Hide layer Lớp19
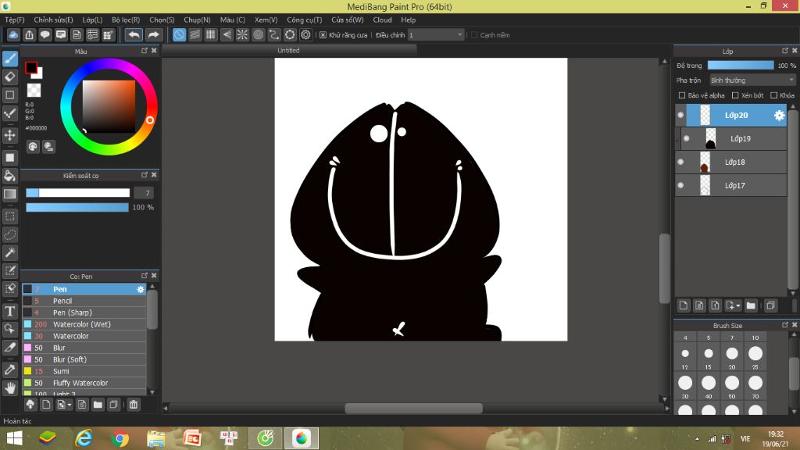800x450 pixels. click(x=687, y=139)
